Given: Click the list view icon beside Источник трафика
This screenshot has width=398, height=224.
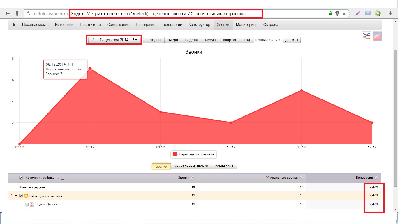Looking at the screenshot, I should [63, 179].
